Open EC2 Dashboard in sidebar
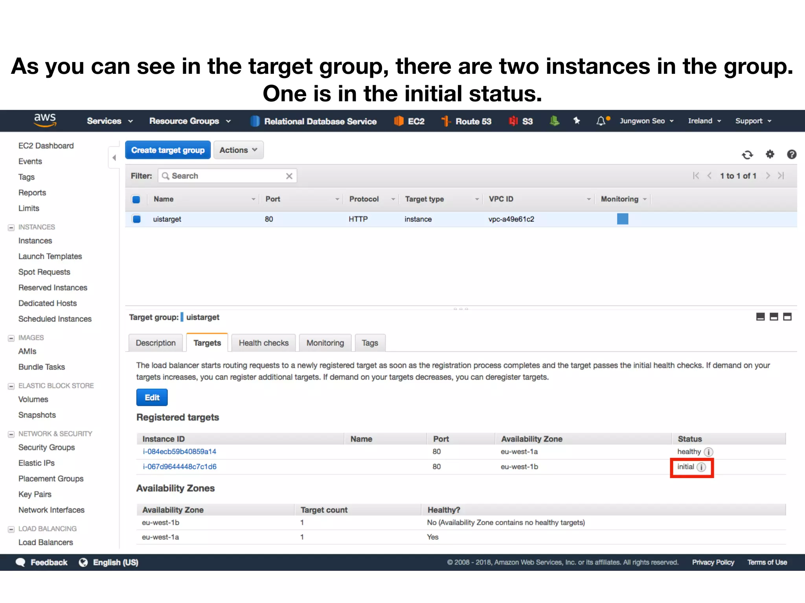This screenshot has width=805, height=603. [x=46, y=146]
